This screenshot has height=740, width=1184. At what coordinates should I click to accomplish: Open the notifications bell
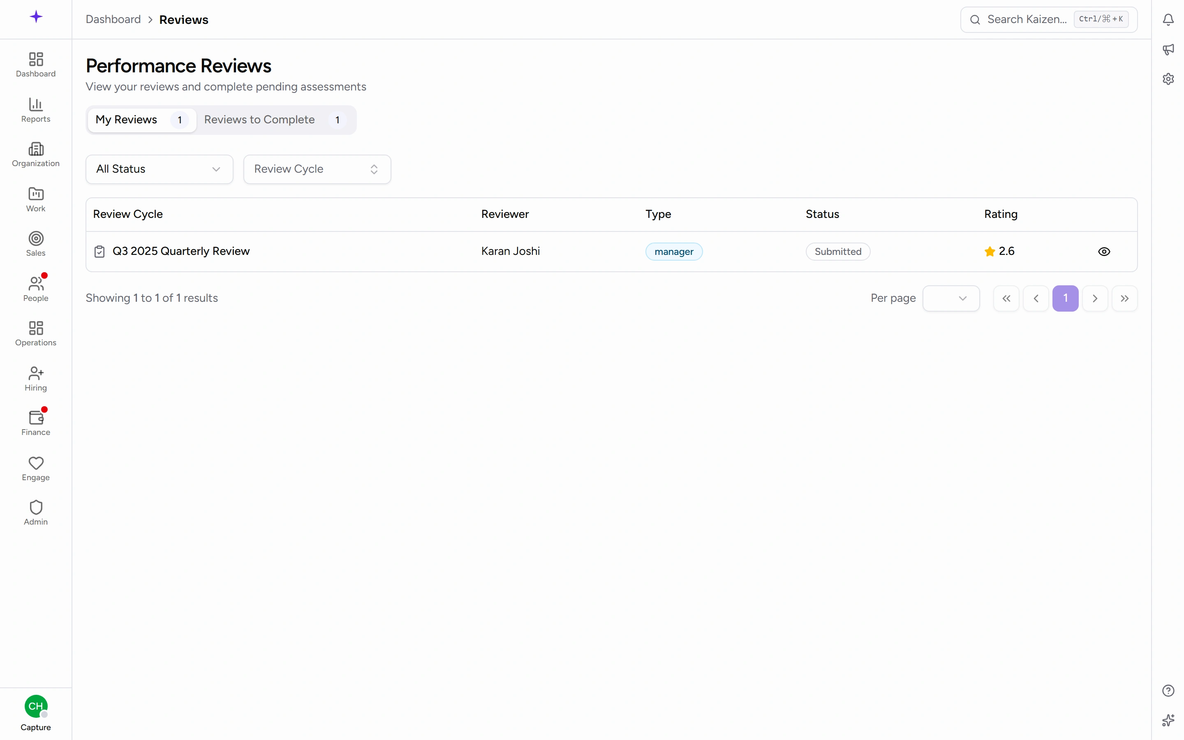pos(1168,20)
